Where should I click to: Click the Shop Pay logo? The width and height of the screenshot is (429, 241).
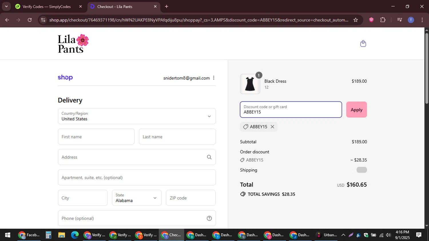65,77
